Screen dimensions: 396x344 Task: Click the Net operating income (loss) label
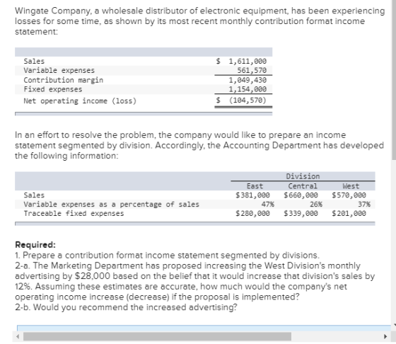(80, 101)
